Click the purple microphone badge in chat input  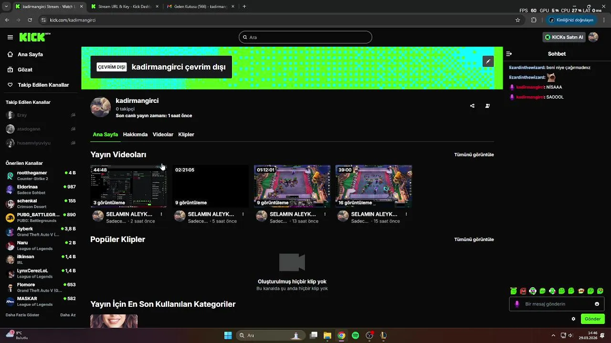516,304
